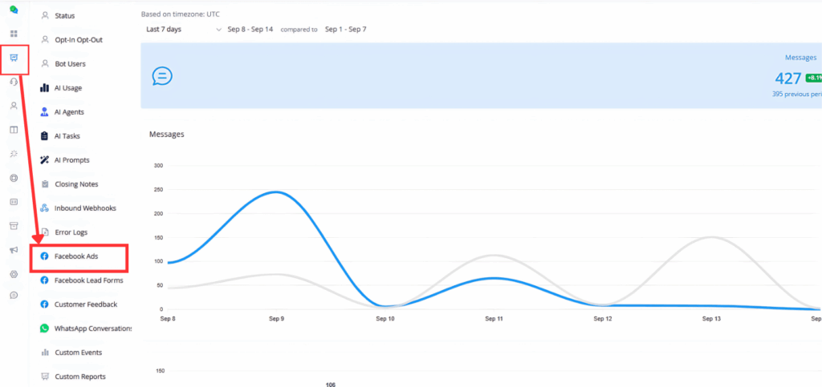Viewport: 822px width, 387px height.
Task: Click the analytics icon highlighted in sidebar
Action: tap(14, 58)
